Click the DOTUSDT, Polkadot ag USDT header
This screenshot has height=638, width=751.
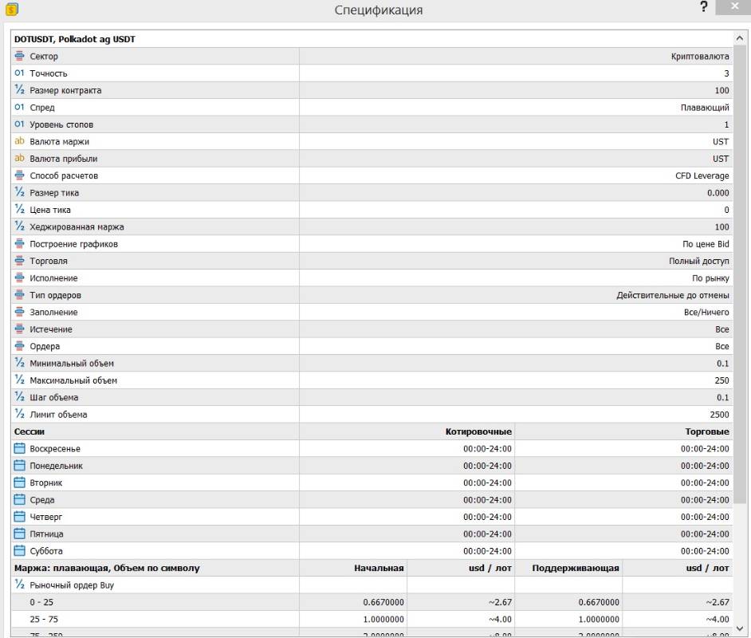pos(75,39)
